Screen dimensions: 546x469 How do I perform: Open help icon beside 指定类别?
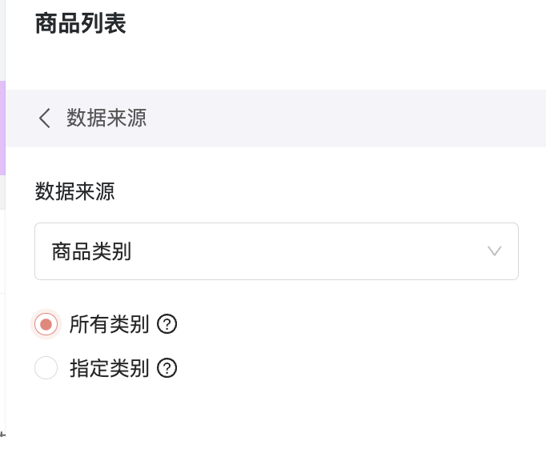coord(167,368)
